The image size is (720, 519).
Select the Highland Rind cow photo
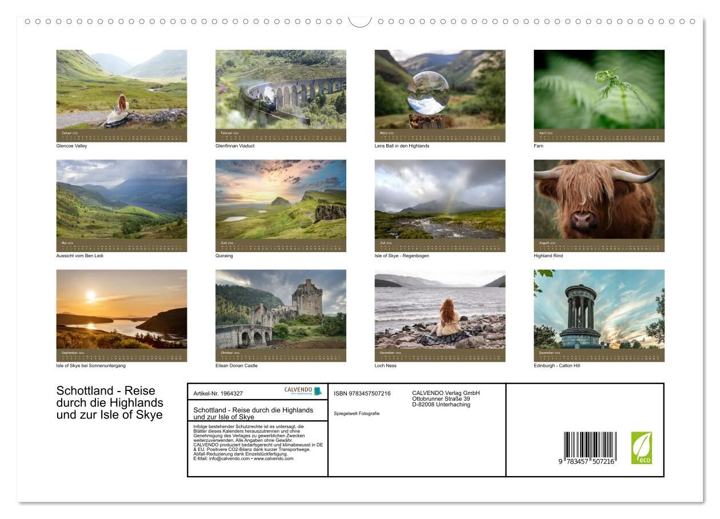tap(599, 199)
